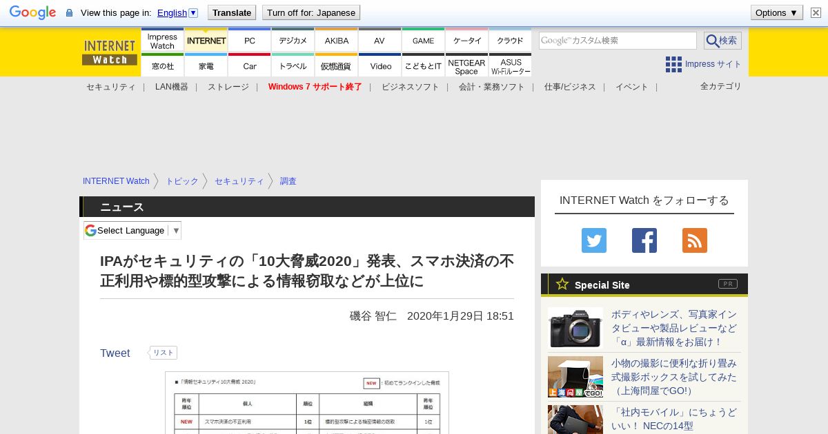The height and width of the screenshot is (434, 828).
Task: Open the Video tab
Action: pyautogui.click(x=379, y=66)
